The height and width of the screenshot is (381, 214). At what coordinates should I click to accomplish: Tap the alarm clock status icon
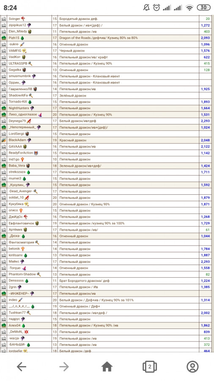pos(156,8)
